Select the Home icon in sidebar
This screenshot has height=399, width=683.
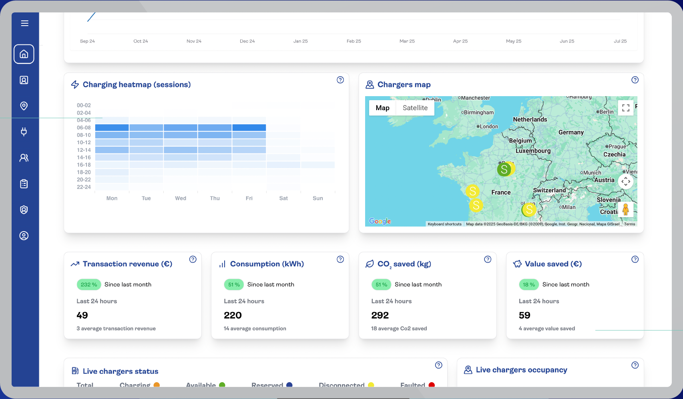(x=24, y=54)
